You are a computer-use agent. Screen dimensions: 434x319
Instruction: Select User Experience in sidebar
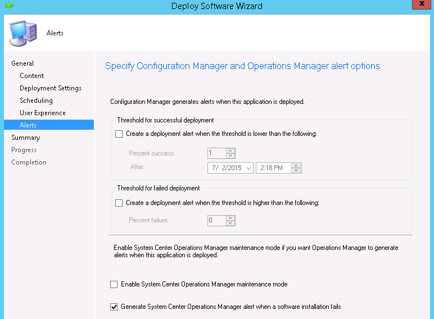click(43, 113)
